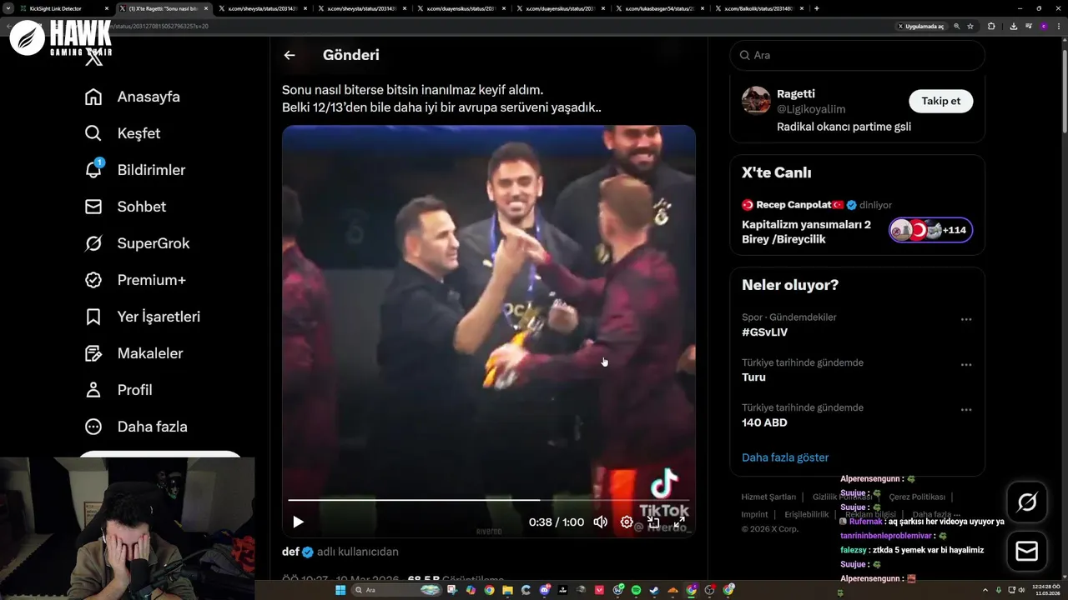1068x600 pixels.
Task: Enter fullscreen on the video player
Action: [680, 522]
